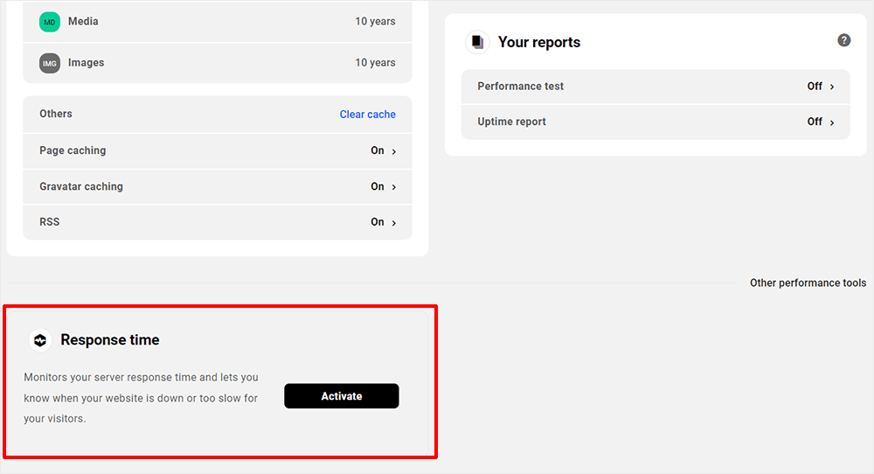Viewport: 874px width, 474px height.
Task: Click the Your reports heading
Action: (539, 42)
